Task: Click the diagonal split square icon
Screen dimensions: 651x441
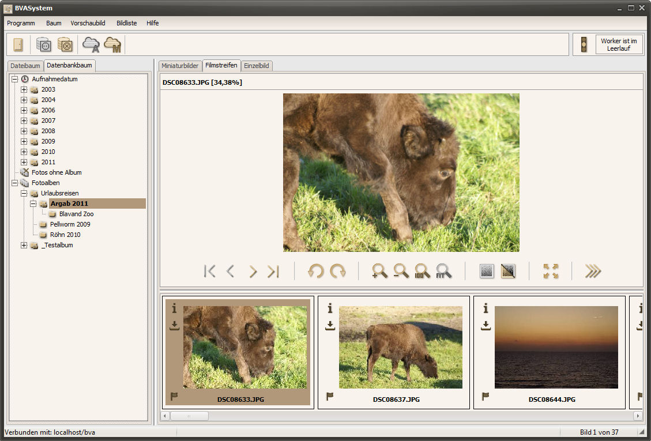Action: pyautogui.click(x=508, y=271)
